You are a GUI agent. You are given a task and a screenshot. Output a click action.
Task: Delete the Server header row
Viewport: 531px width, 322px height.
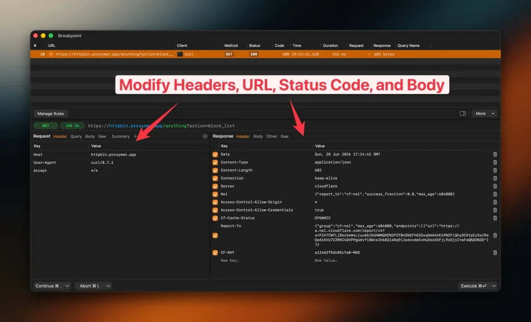(x=494, y=186)
